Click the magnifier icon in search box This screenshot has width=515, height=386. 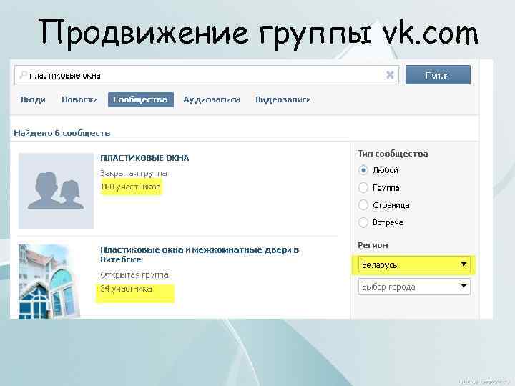pyautogui.click(x=24, y=75)
